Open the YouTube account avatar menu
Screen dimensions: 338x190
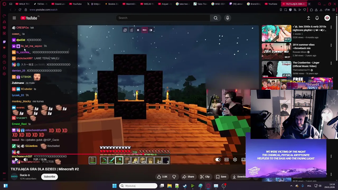pyautogui.click(x=327, y=18)
